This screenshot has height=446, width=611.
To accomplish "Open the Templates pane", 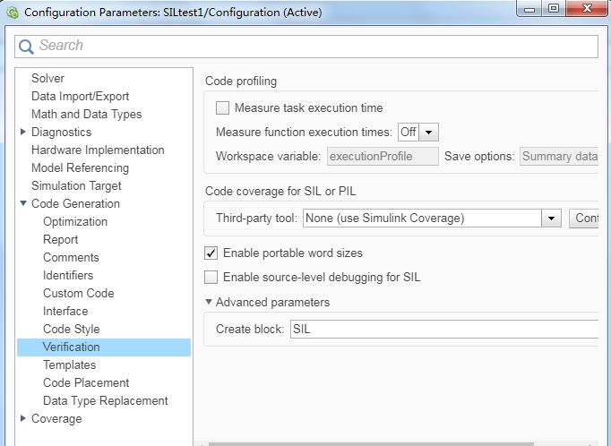I will [69, 365].
